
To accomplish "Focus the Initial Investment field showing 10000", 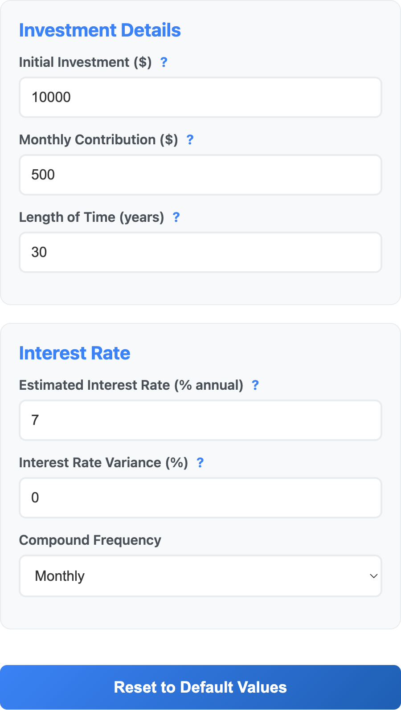I will pyautogui.click(x=200, y=97).
